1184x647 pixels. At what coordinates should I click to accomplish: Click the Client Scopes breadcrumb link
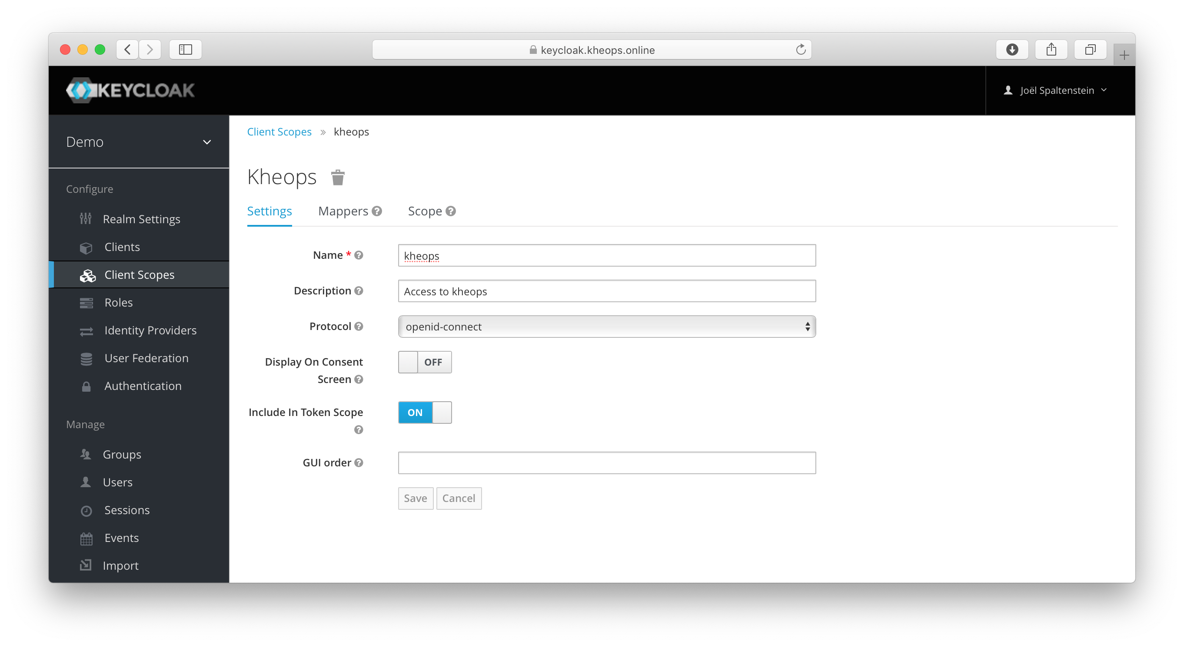coord(278,132)
